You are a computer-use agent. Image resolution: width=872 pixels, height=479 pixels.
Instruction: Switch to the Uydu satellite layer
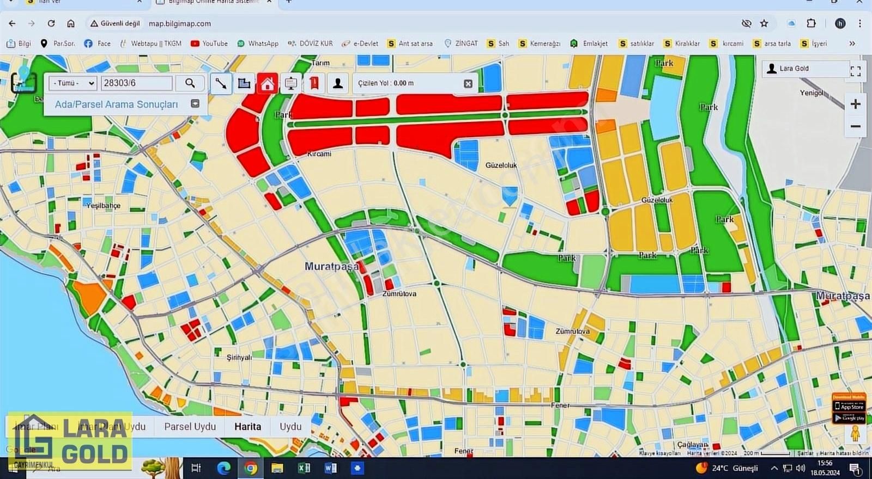[290, 426]
